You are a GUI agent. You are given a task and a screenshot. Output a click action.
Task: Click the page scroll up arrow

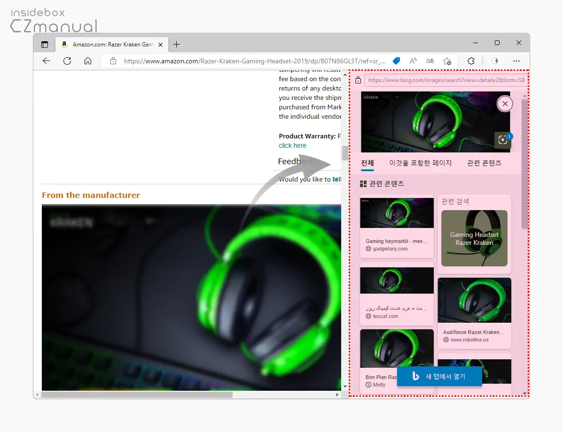pyautogui.click(x=345, y=75)
